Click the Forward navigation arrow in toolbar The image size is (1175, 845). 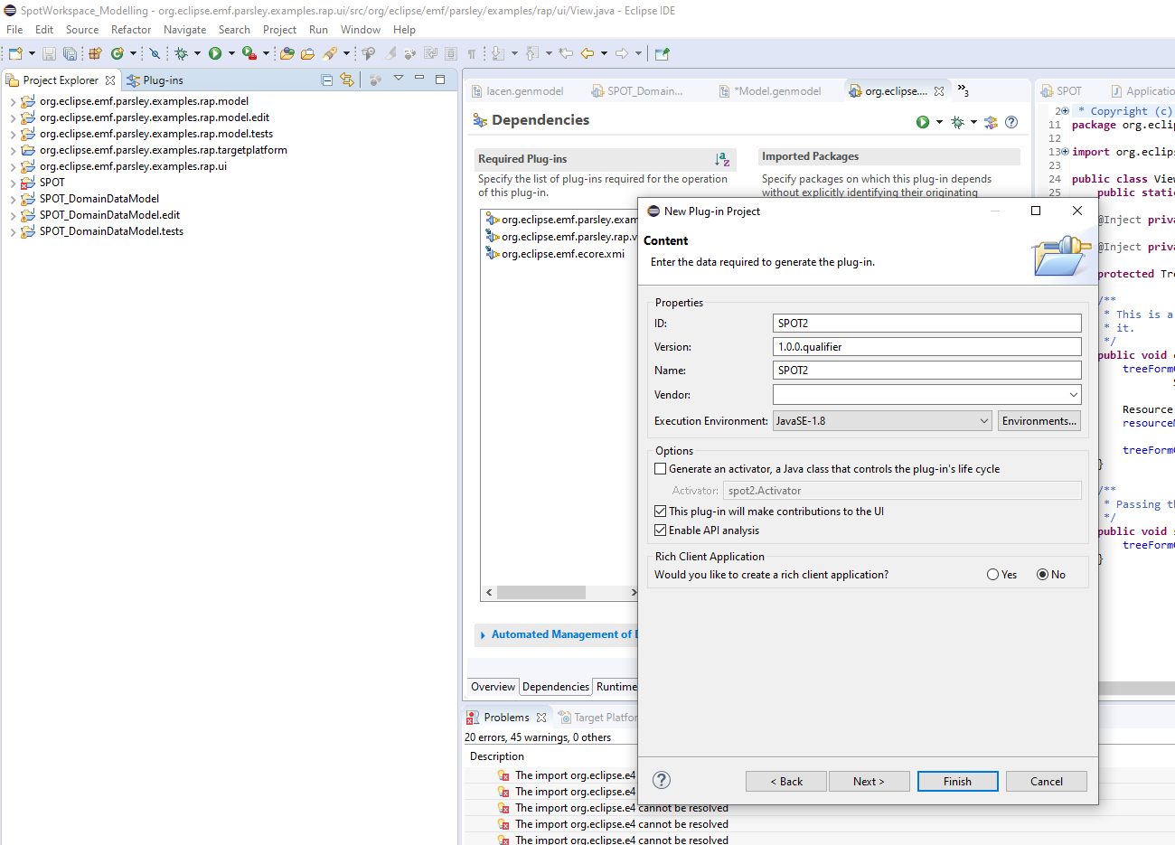click(x=622, y=53)
